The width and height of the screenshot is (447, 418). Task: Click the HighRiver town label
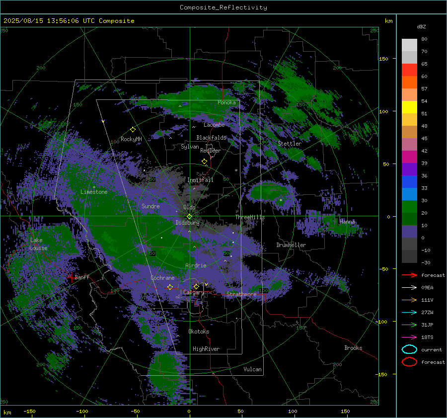206,349
